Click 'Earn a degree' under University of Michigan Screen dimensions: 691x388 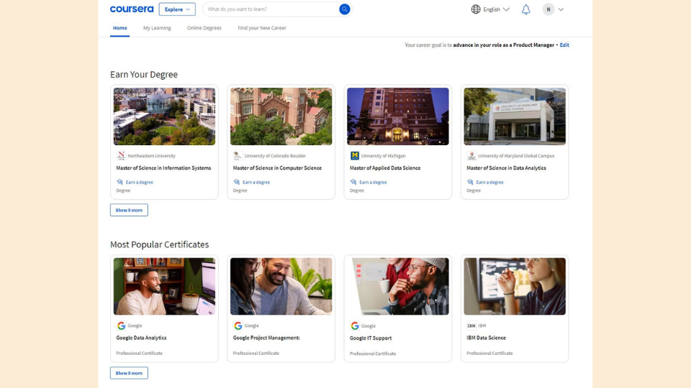(373, 182)
